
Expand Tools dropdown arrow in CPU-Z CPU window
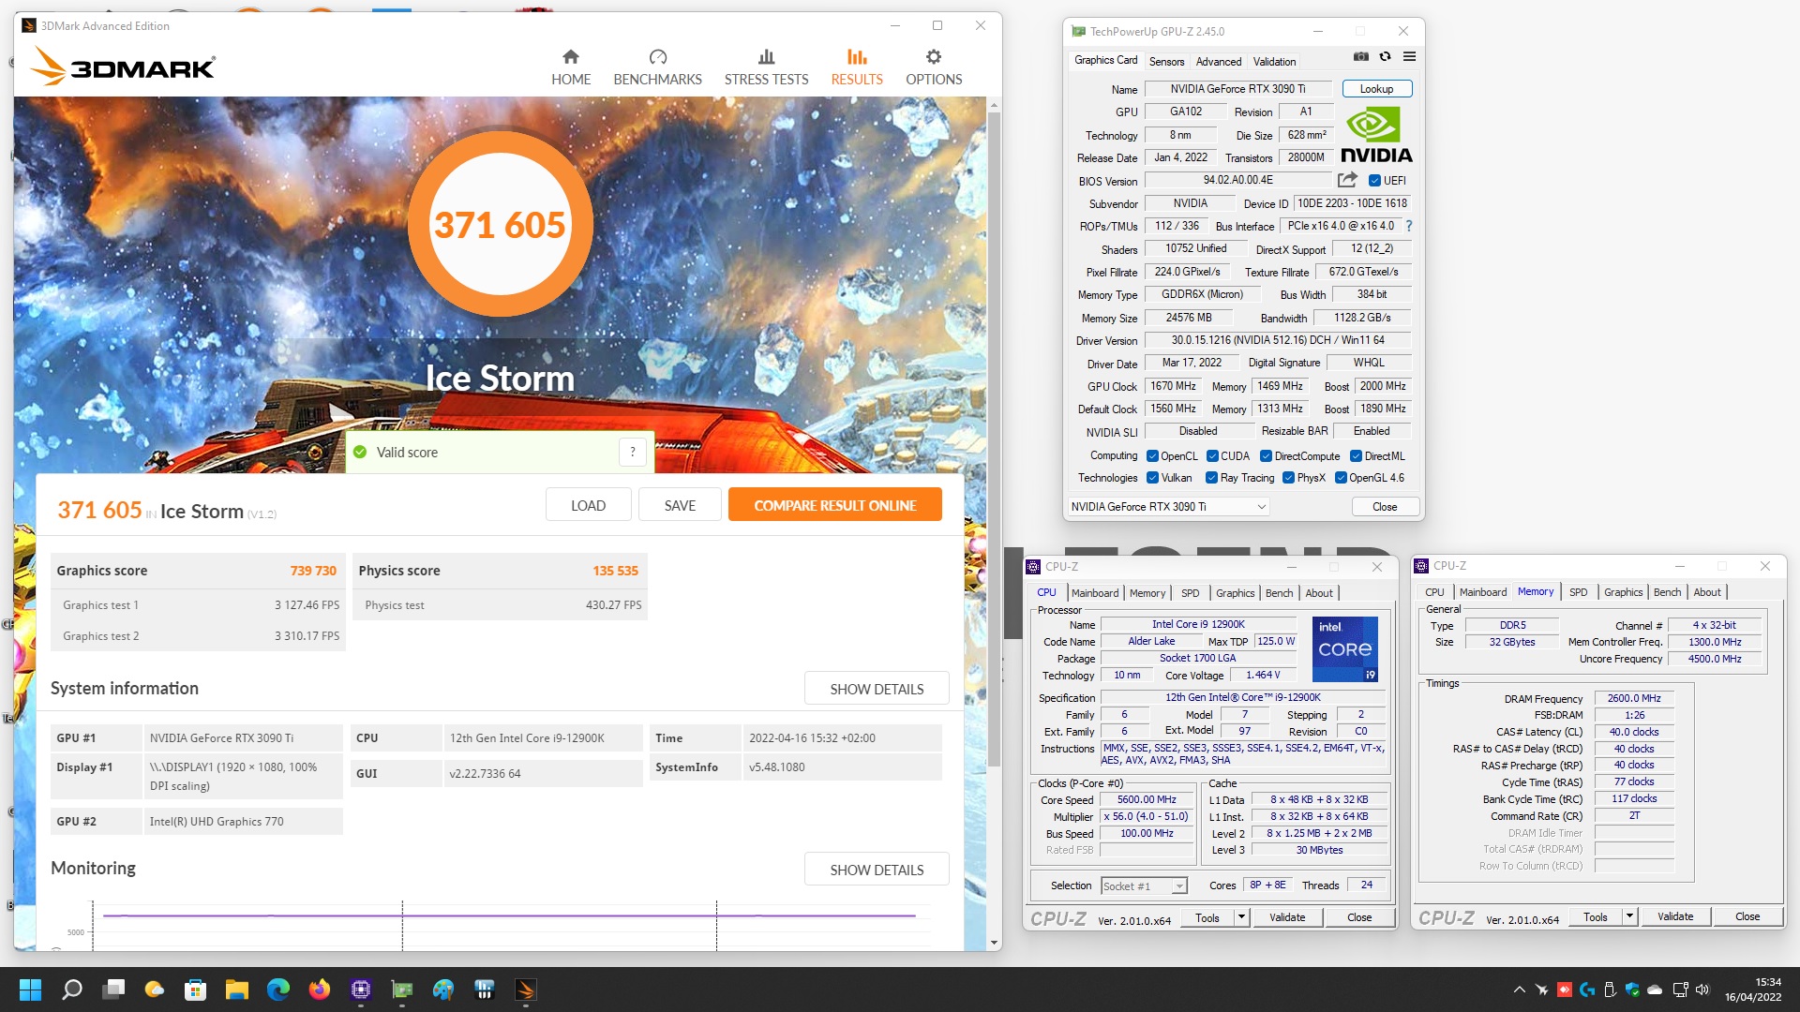click(x=1241, y=917)
